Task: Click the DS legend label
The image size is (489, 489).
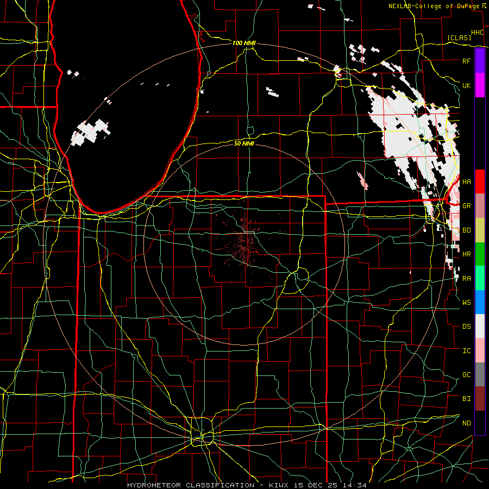Action: pos(466,327)
